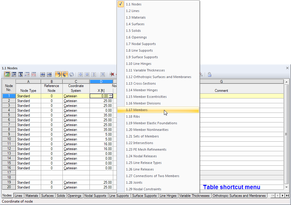This screenshot has height=205, width=291.
Task: Refresh the table with the circular-arrows icon
Action: click(x=72, y=74)
